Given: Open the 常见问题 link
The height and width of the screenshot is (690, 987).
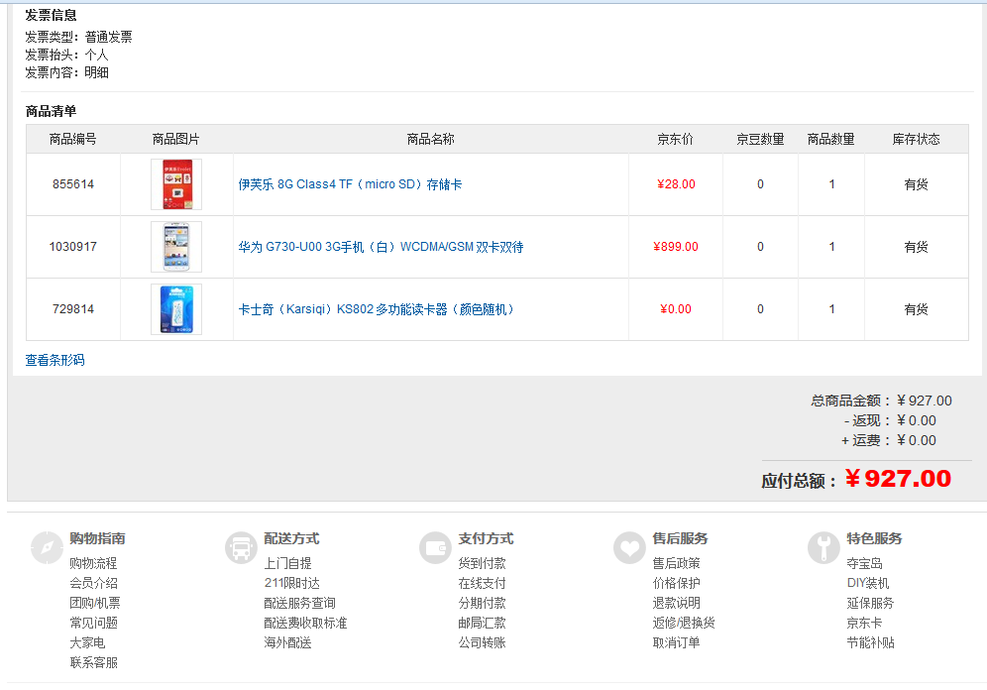Looking at the screenshot, I should pyautogui.click(x=93, y=623).
